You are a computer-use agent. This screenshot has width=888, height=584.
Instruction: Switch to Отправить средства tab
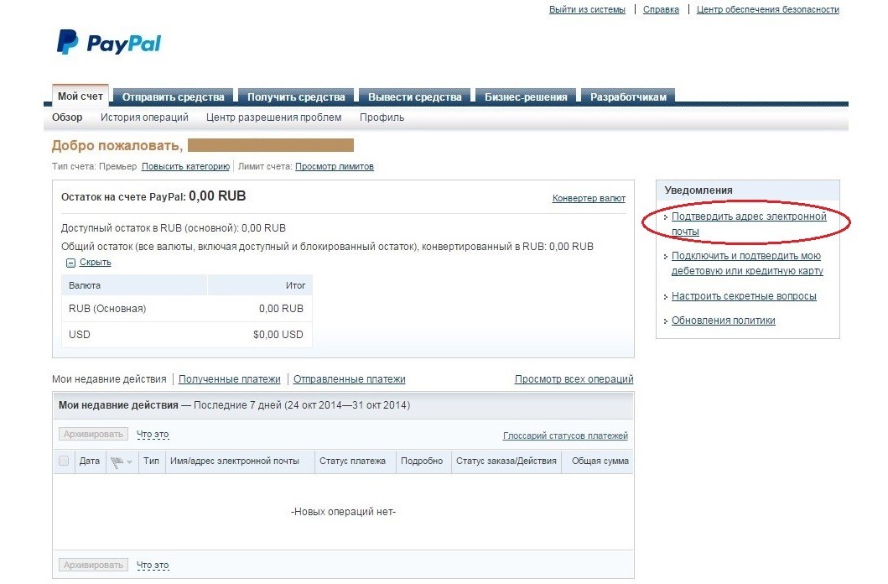click(x=174, y=96)
